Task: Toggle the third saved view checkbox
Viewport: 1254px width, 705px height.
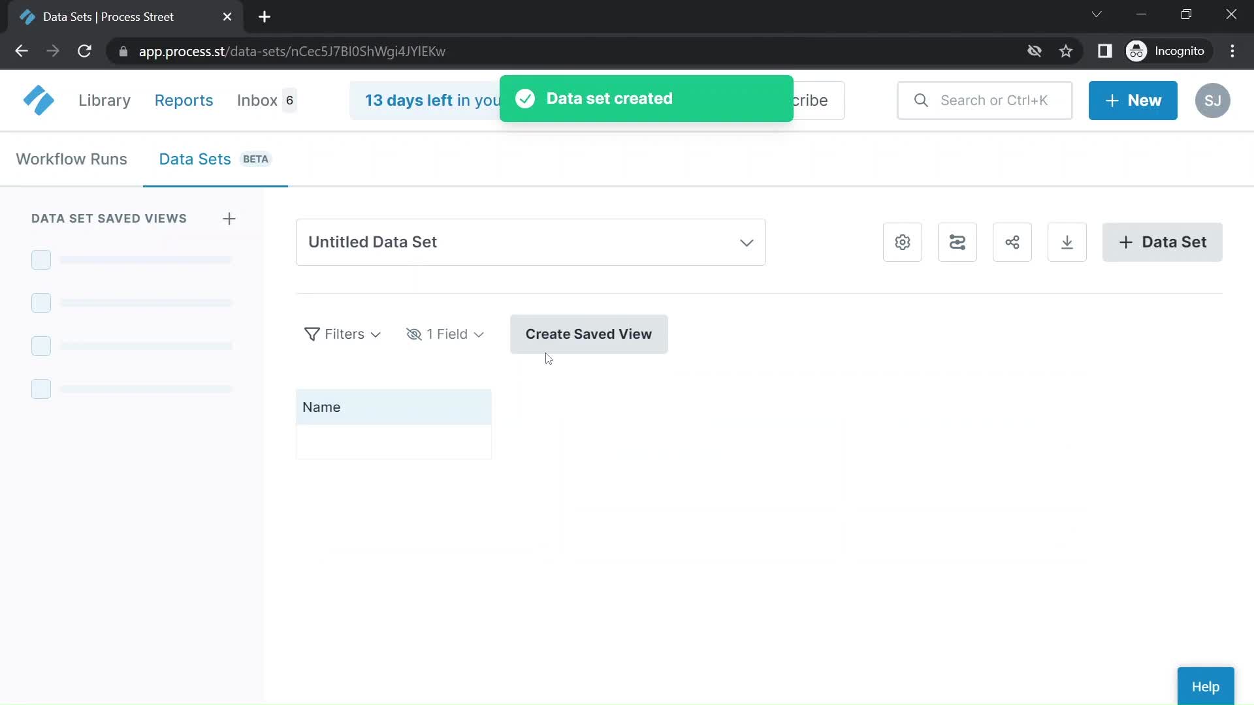Action: click(41, 346)
